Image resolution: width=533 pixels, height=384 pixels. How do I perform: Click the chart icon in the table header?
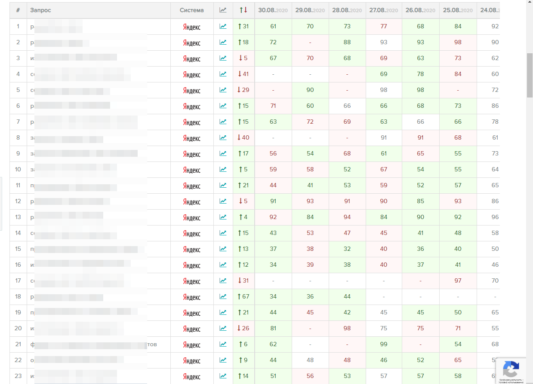pos(223,10)
